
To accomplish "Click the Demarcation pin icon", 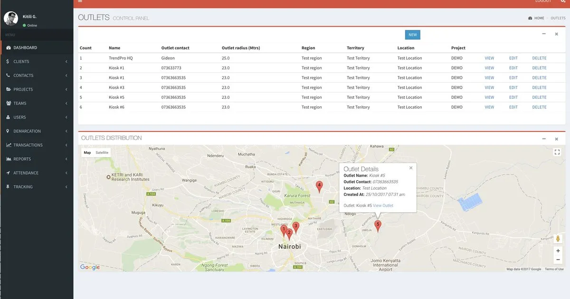I will [8, 131].
